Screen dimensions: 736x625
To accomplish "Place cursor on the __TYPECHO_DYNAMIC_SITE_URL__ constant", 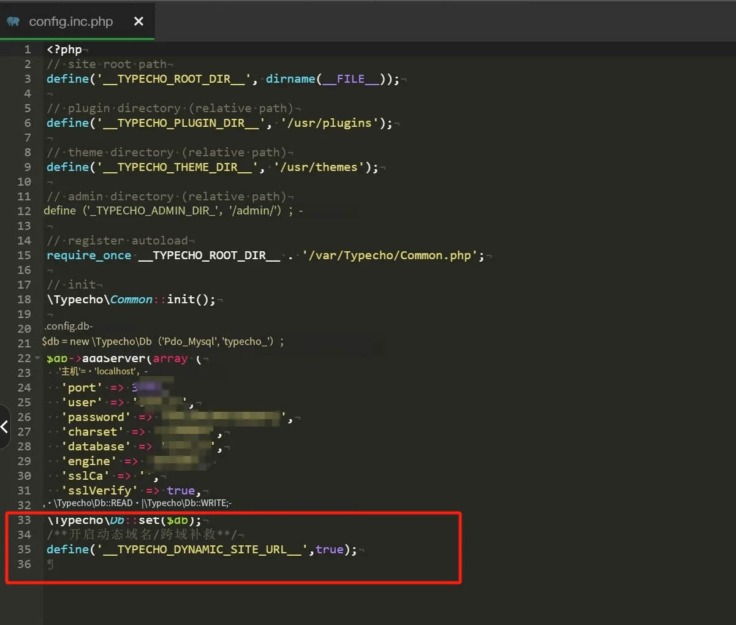I will (202, 550).
